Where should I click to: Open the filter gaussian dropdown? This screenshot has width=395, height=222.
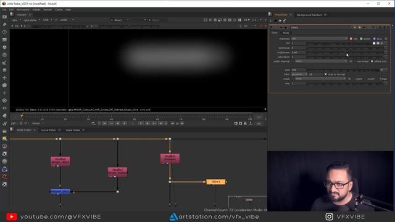point(299,75)
